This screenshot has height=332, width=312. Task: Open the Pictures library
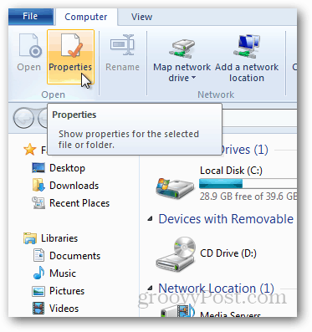pos(67,291)
